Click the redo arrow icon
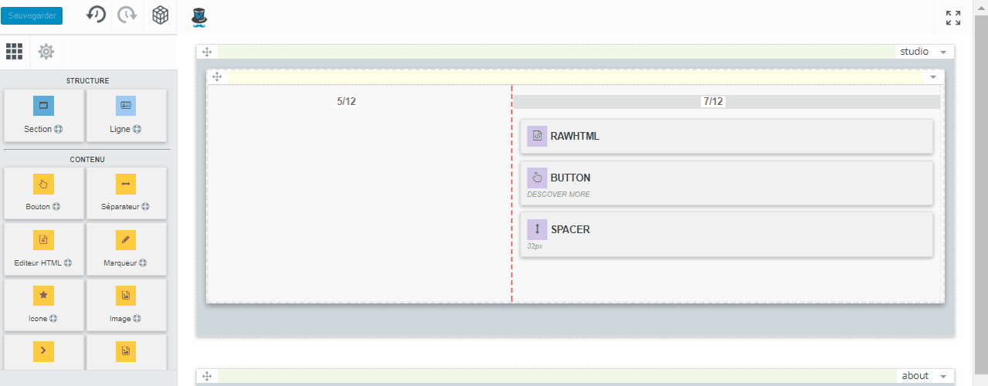This screenshot has height=386, width=988. [x=127, y=15]
